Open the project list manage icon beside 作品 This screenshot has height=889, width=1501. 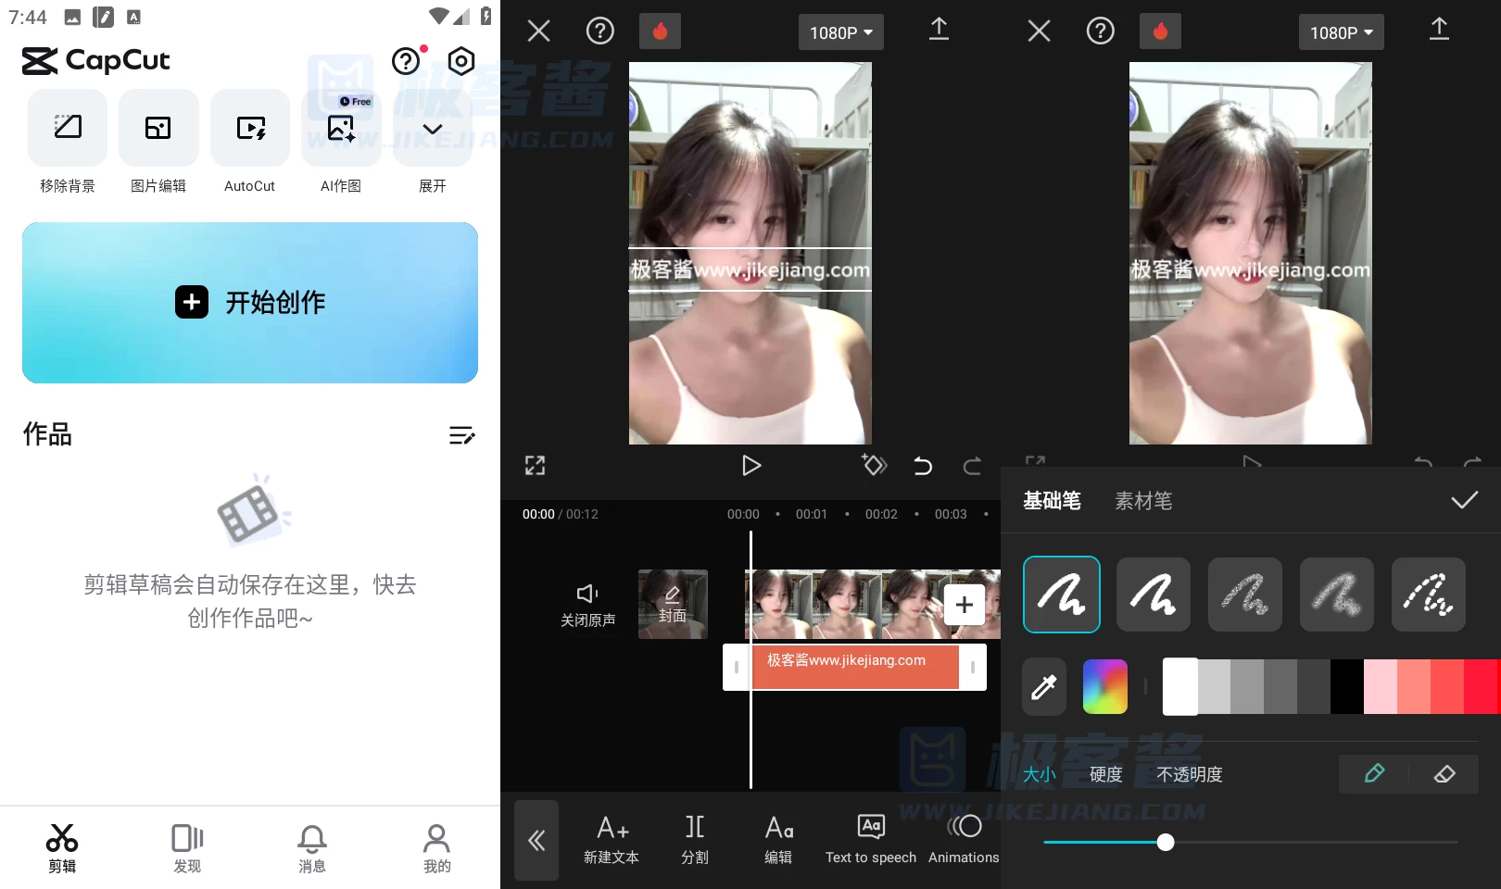click(461, 435)
